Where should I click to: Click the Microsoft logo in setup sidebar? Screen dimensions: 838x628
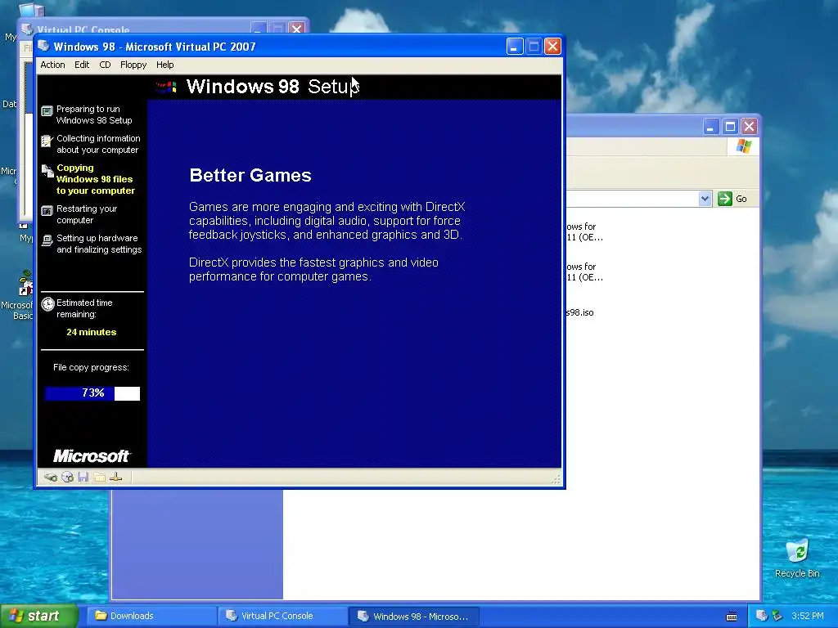coord(92,456)
